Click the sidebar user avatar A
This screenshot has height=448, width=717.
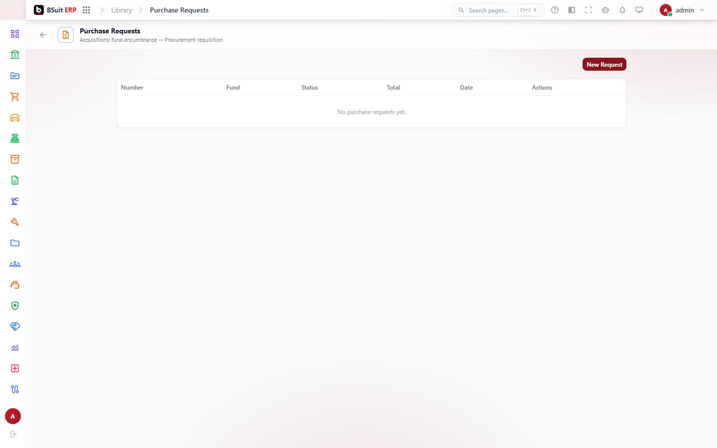click(13, 417)
